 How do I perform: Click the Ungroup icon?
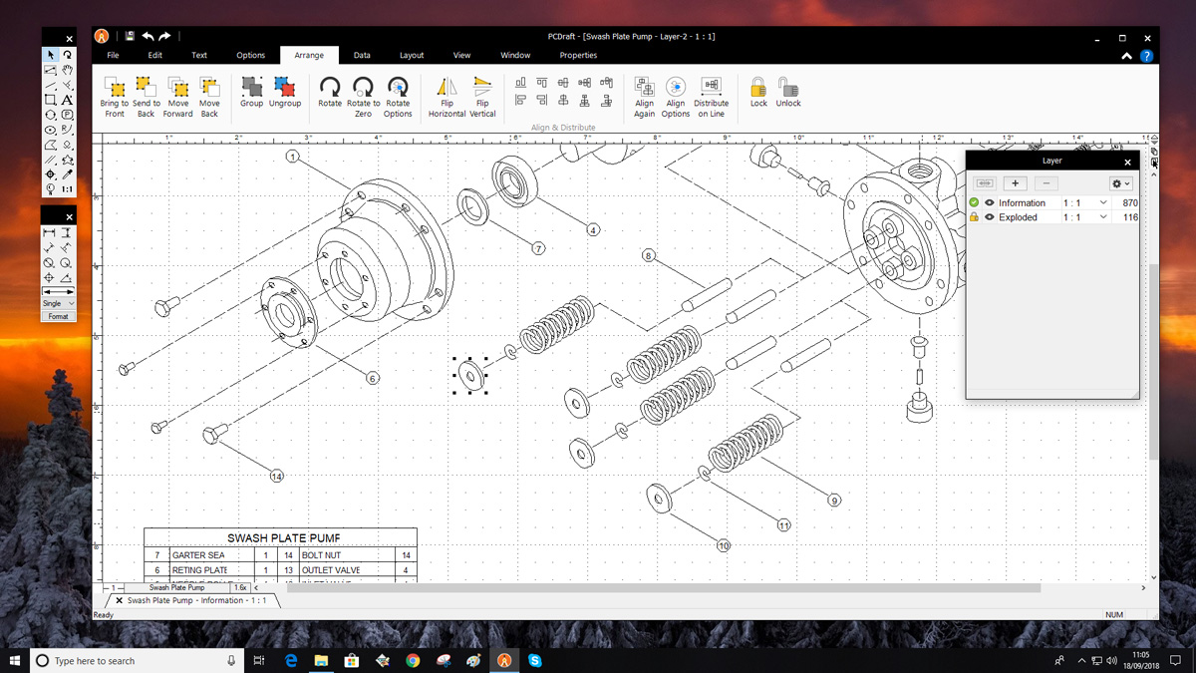click(285, 88)
